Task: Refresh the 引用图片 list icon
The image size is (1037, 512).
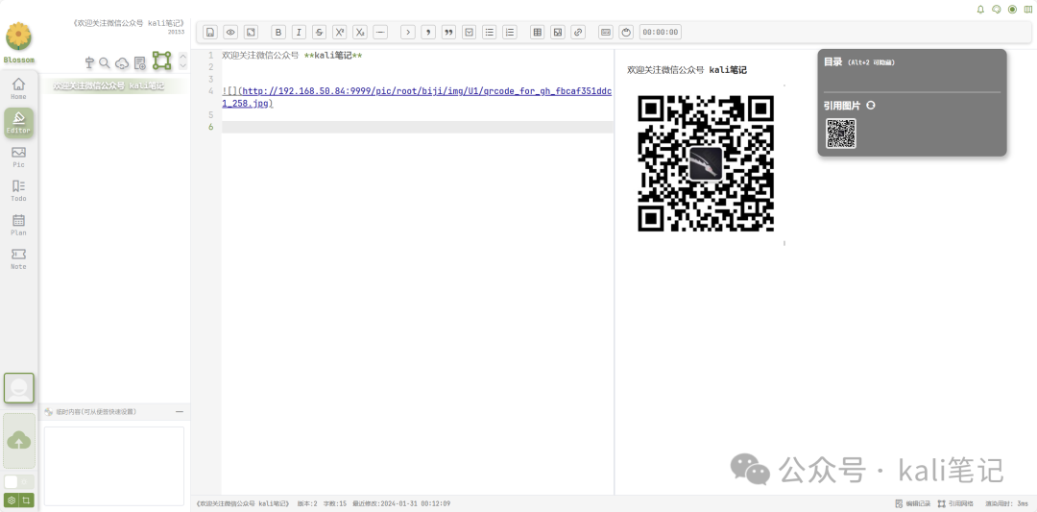Action: coord(871,105)
